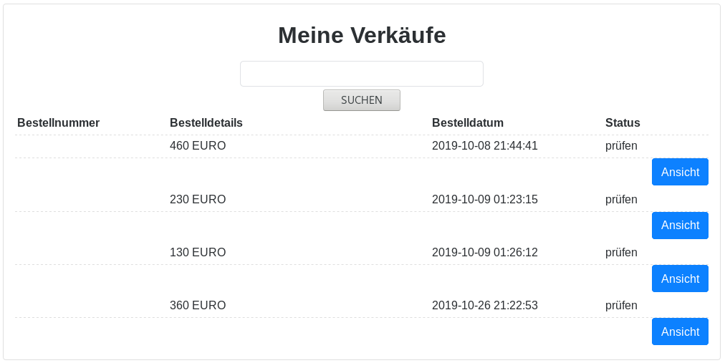Click the Meine Verkäufe heading
Screen dimensions: 725x363
click(x=362, y=35)
